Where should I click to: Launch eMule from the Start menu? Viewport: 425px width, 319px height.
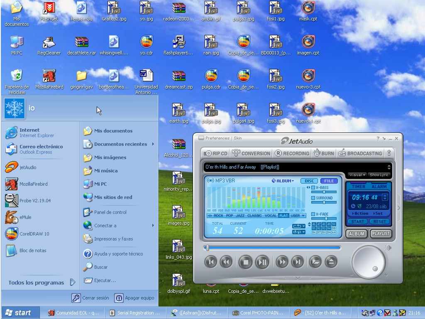coord(25,217)
